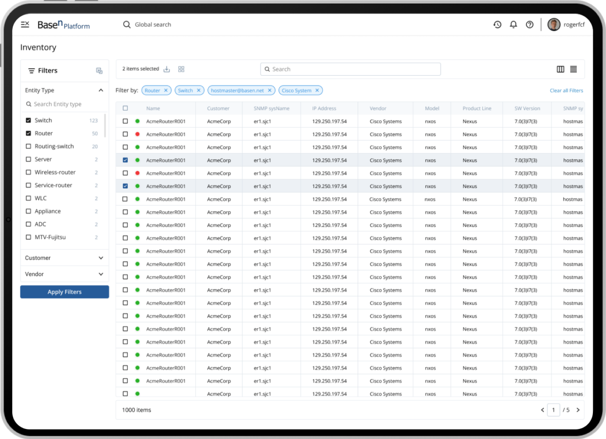Switch to column view using the columns icon
The width and height of the screenshot is (606, 439).
[561, 69]
